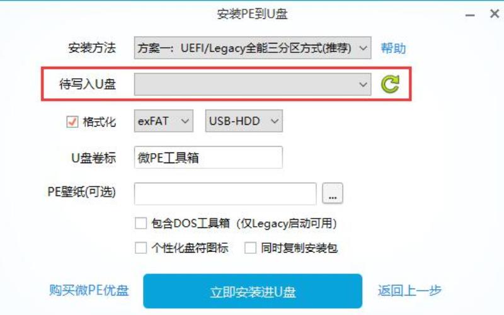This screenshot has width=504, height=315.
Task: Open the PE壁纸 browse '...' button
Action: pos(333,193)
